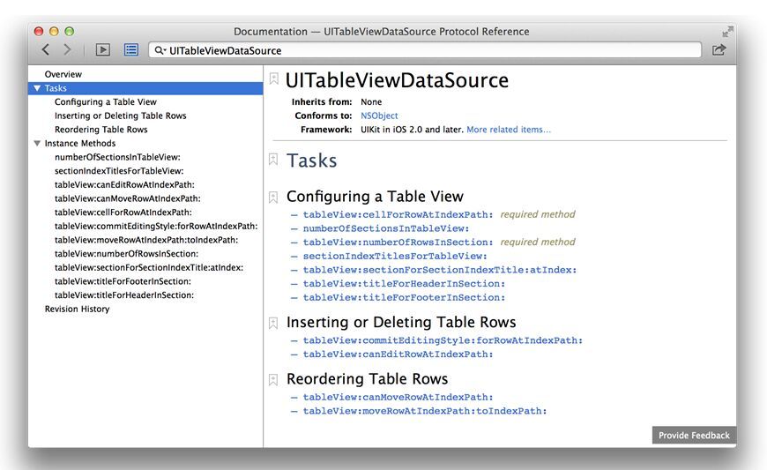The image size is (767, 470).
Task: Click the play-style sidebar toolbar button
Action: [103, 50]
